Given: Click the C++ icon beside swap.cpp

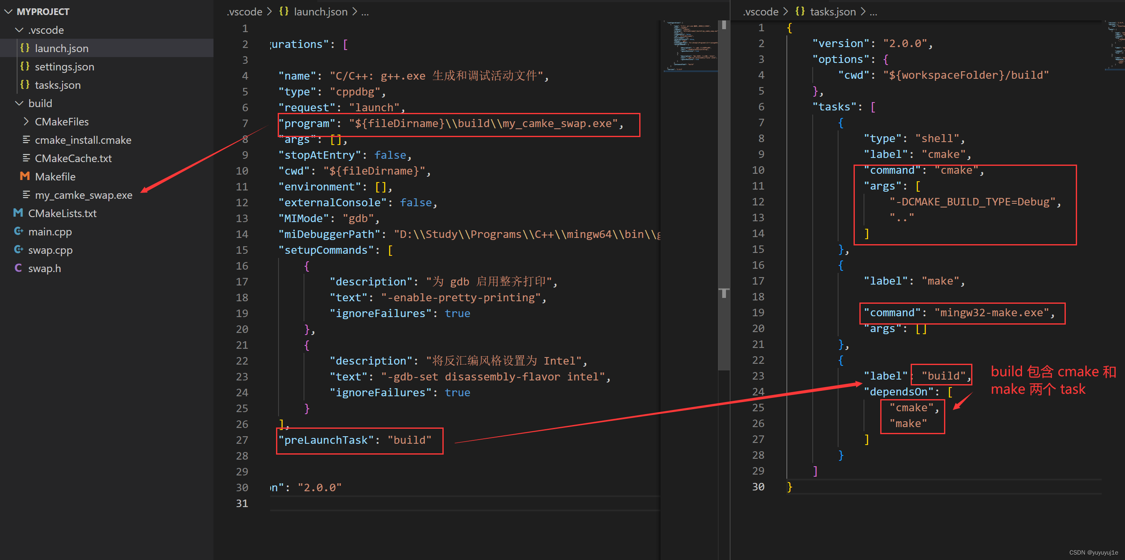Looking at the screenshot, I should [x=18, y=250].
